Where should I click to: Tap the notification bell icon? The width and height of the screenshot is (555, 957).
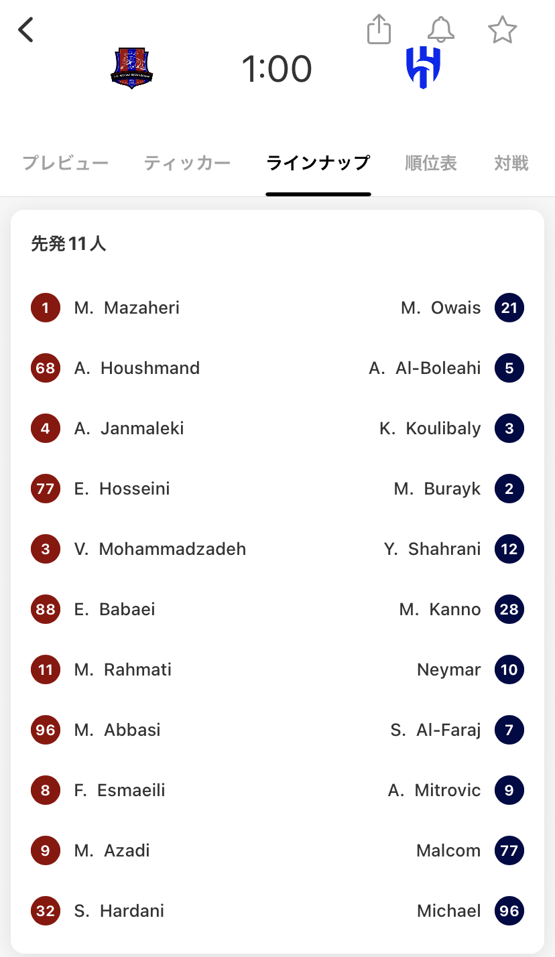click(440, 30)
